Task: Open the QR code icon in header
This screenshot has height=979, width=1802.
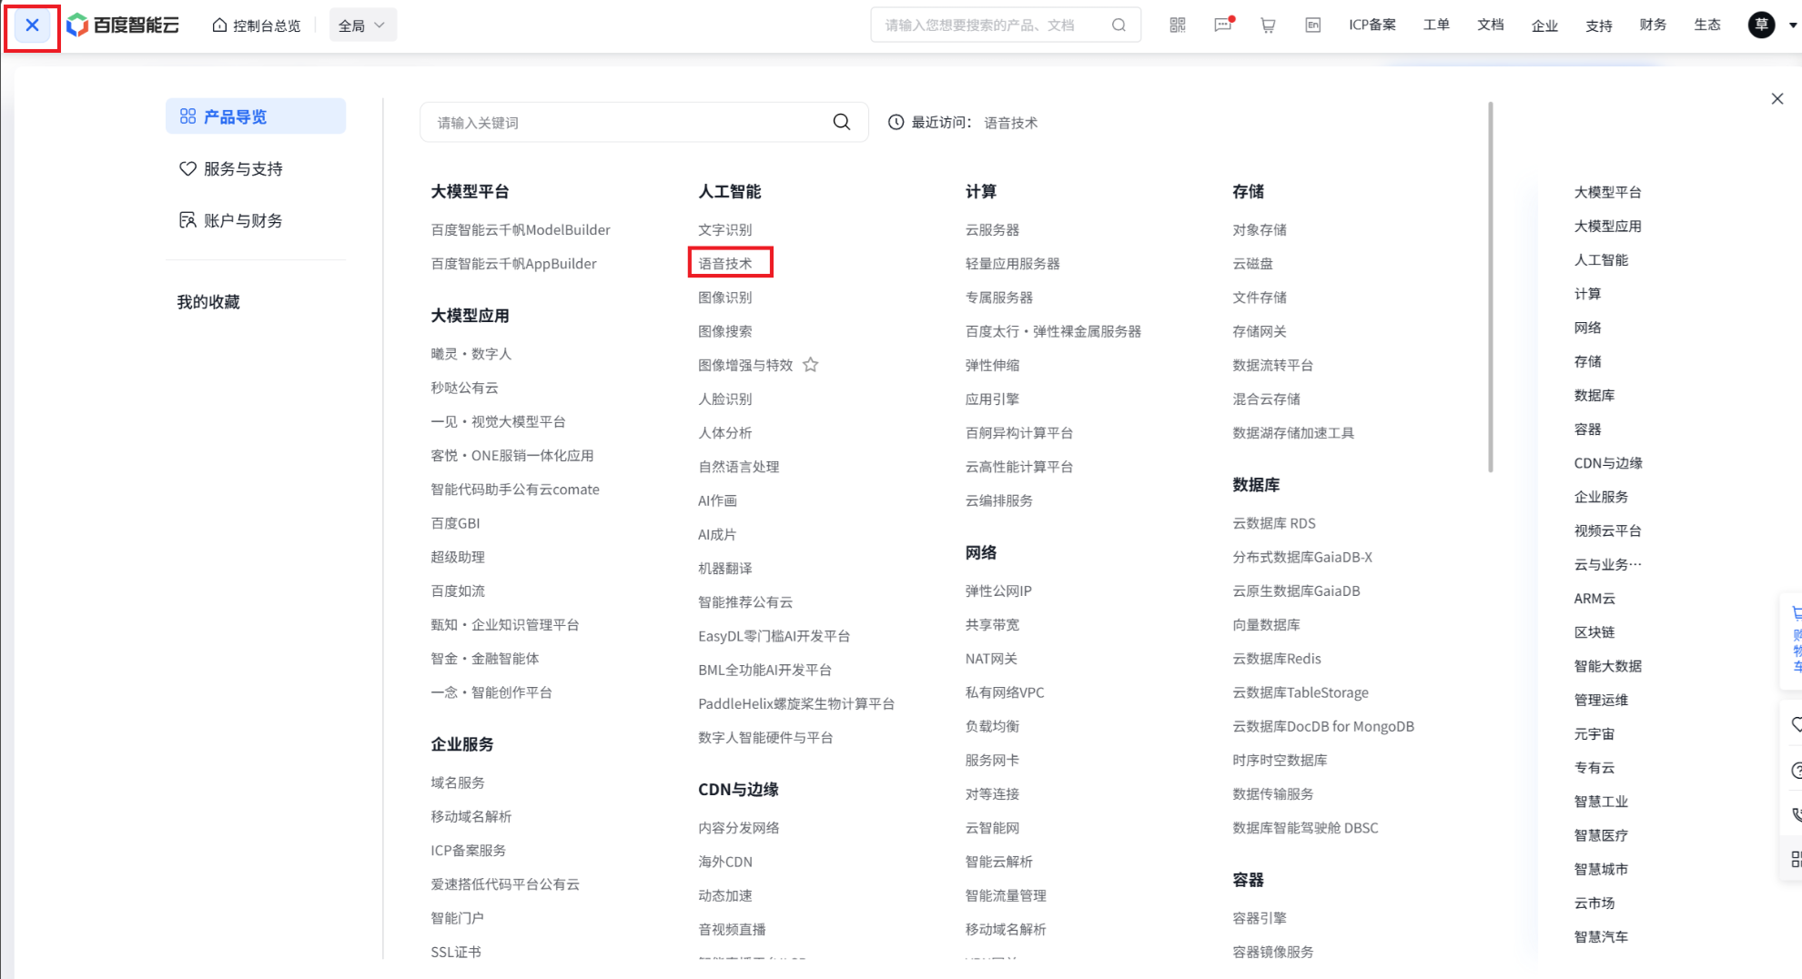Action: pos(1177,25)
